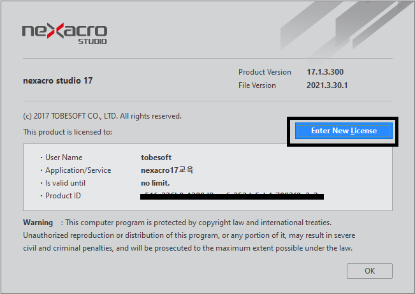The width and height of the screenshot is (415, 294).
Task: Click the redacted Product ID value
Action: (232, 196)
